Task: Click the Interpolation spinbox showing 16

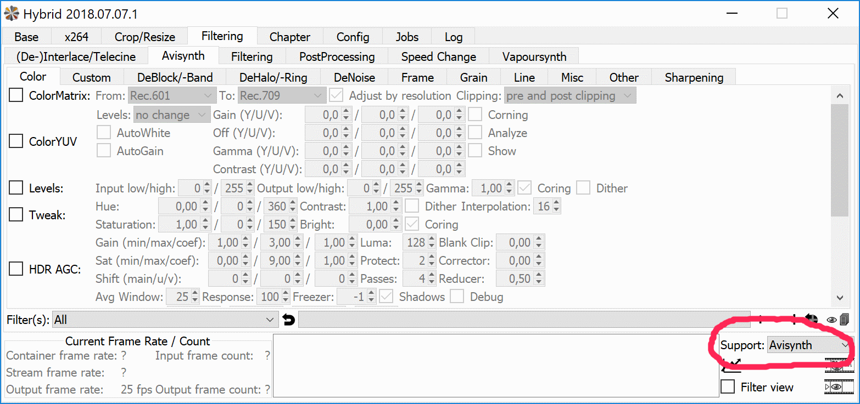Action: click(x=547, y=207)
